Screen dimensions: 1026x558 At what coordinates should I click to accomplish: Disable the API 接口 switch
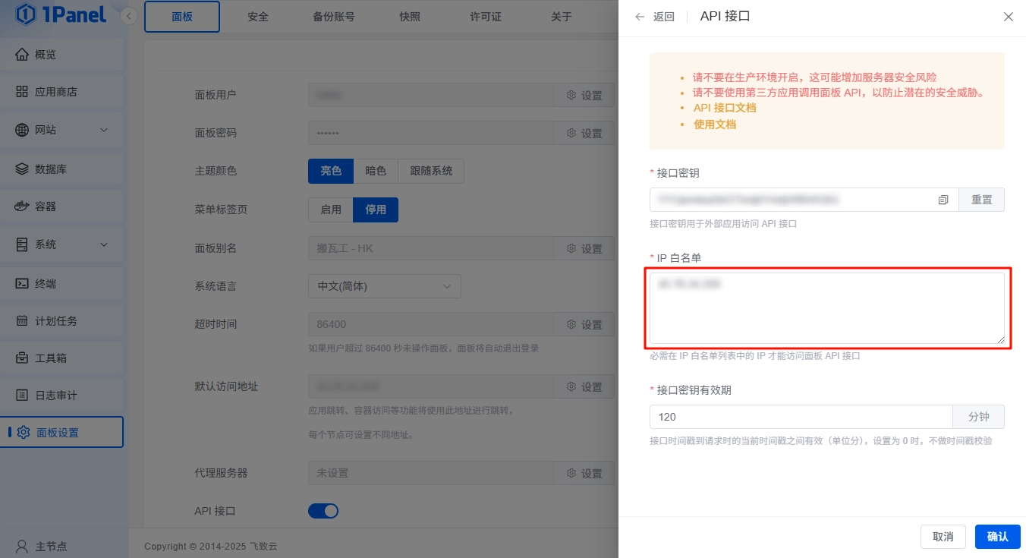tap(323, 511)
